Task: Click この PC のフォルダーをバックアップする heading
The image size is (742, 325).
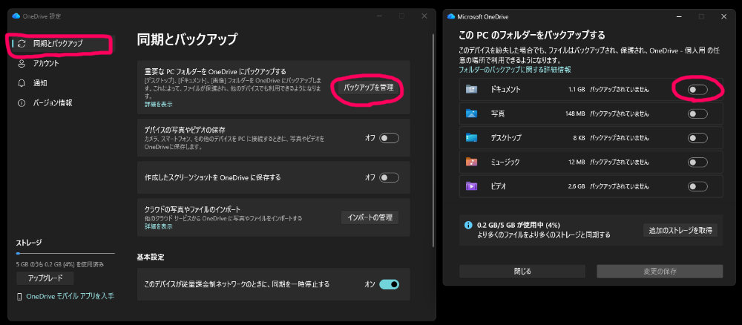Action: (x=532, y=36)
